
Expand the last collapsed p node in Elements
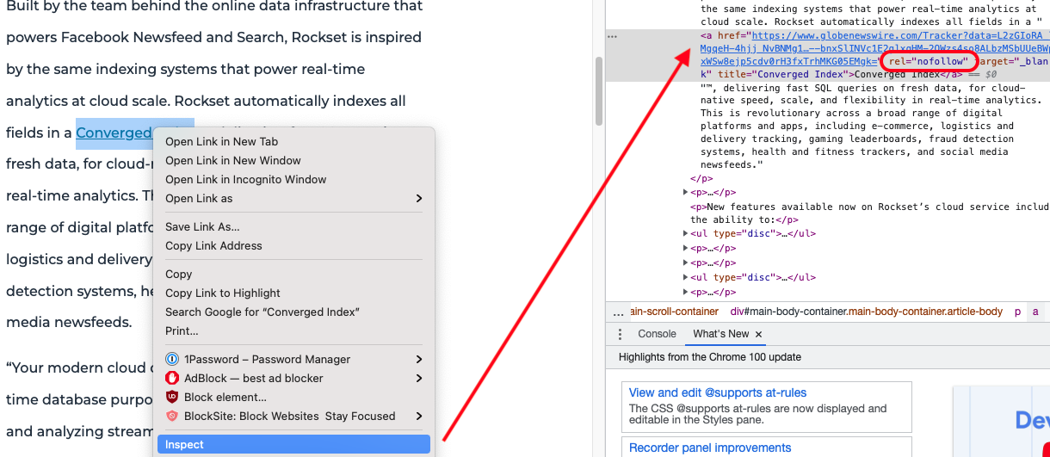tap(686, 292)
